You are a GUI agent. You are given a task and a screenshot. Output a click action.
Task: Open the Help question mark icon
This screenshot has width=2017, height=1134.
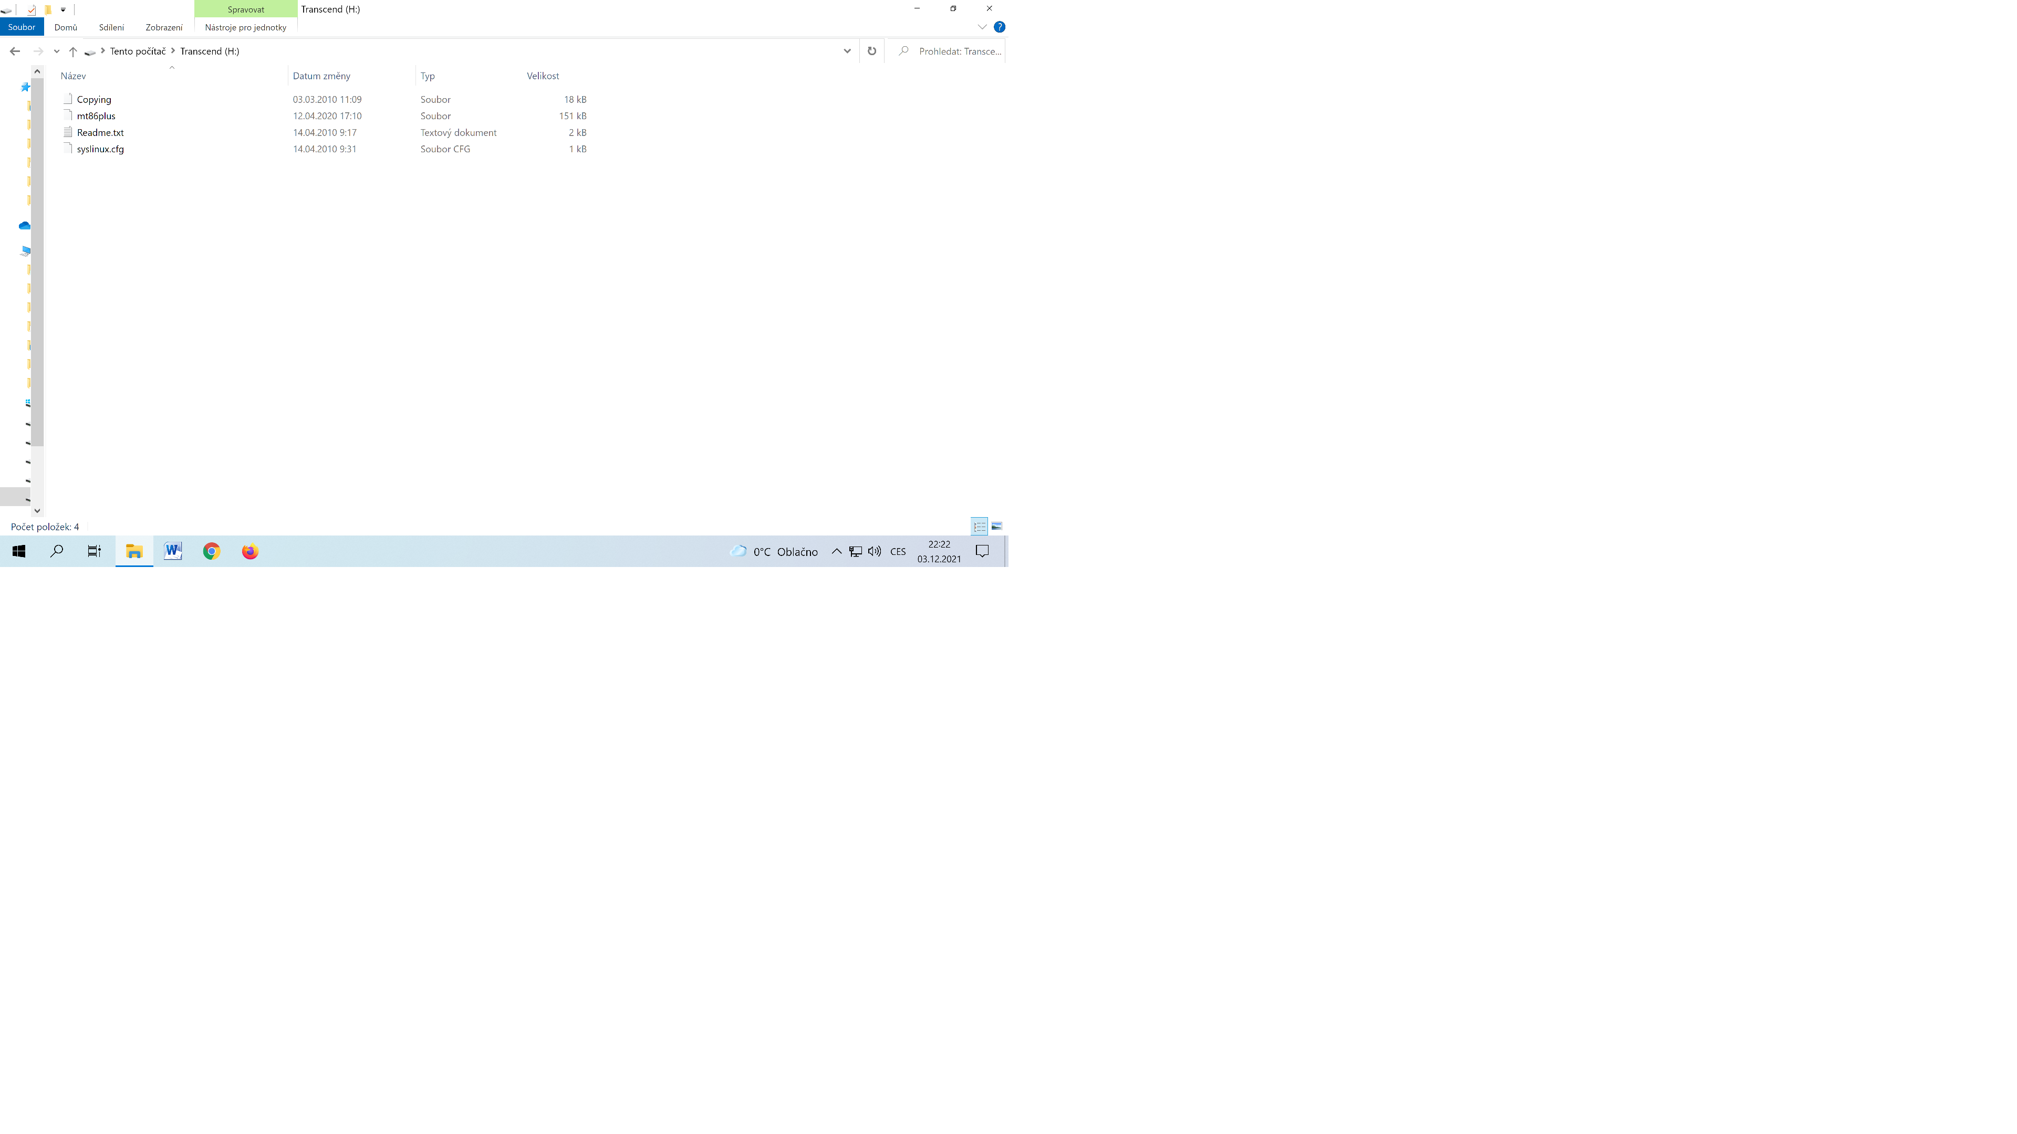pos(999,27)
